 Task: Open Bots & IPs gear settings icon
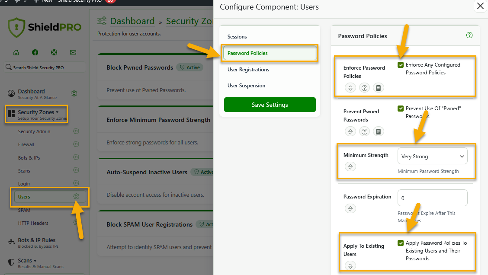(76, 157)
